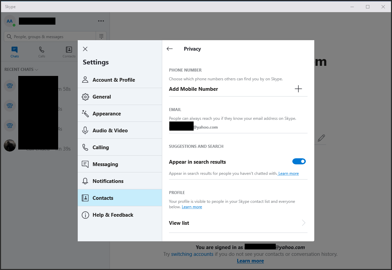Open Learn more link under Profile
Screen dimensions: 392x270
coord(192,207)
